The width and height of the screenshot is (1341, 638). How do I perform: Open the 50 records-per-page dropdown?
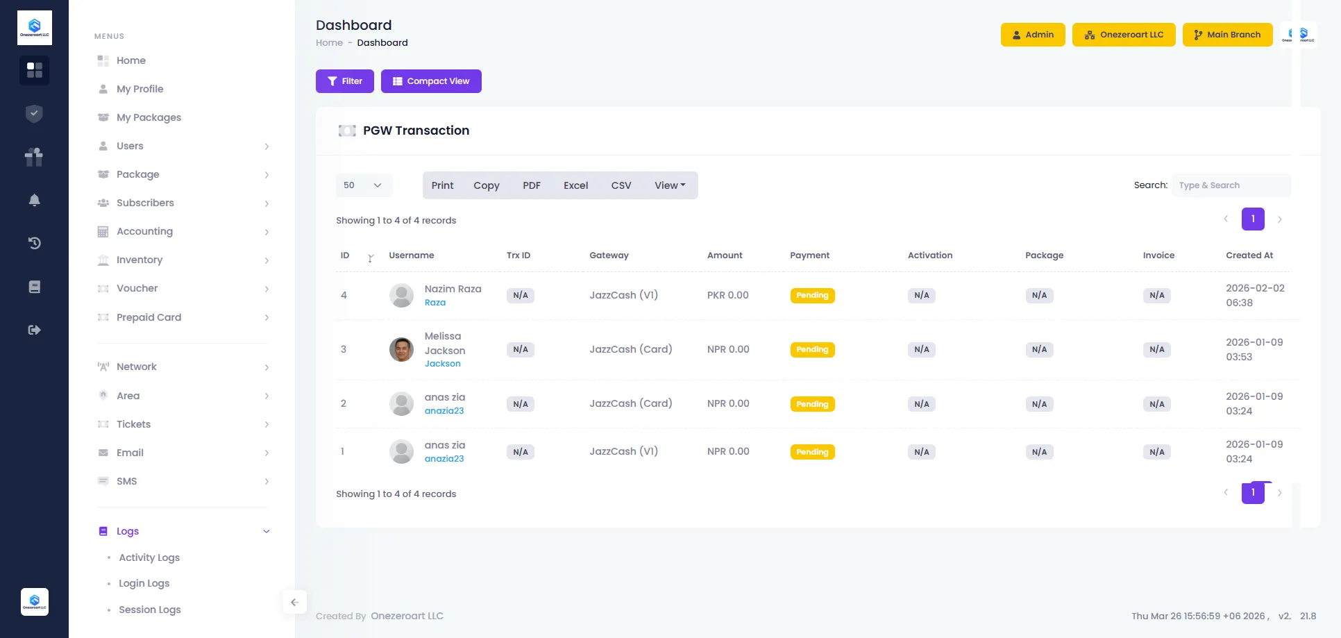pos(363,185)
